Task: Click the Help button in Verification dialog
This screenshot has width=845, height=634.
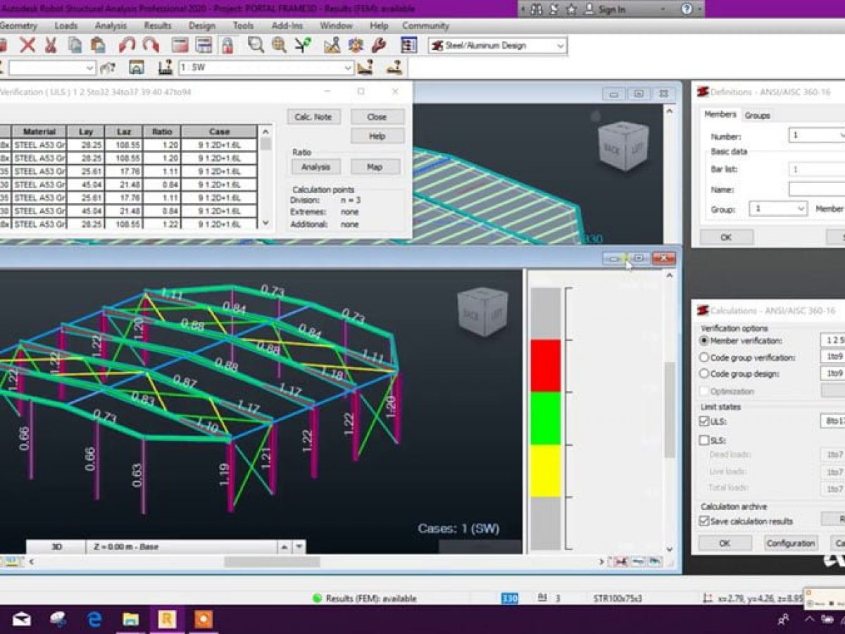Action: point(377,136)
